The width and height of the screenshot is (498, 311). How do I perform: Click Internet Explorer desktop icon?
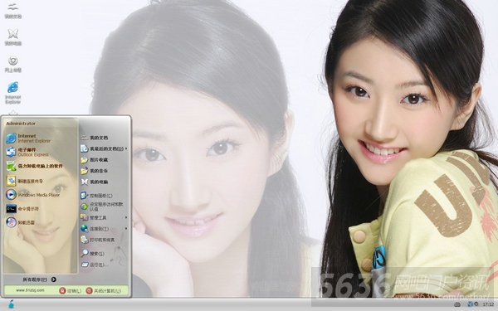(12, 92)
